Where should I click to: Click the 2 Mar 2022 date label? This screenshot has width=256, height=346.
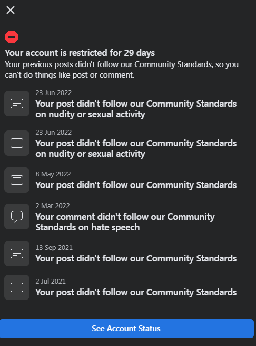[x=53, y=205]
